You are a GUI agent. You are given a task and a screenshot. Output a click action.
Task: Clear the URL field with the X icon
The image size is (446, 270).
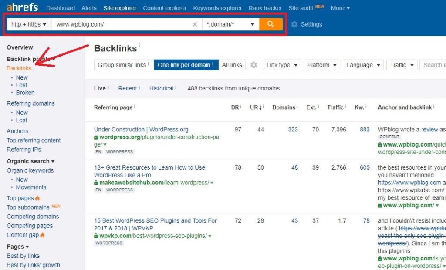coord(195,24)
